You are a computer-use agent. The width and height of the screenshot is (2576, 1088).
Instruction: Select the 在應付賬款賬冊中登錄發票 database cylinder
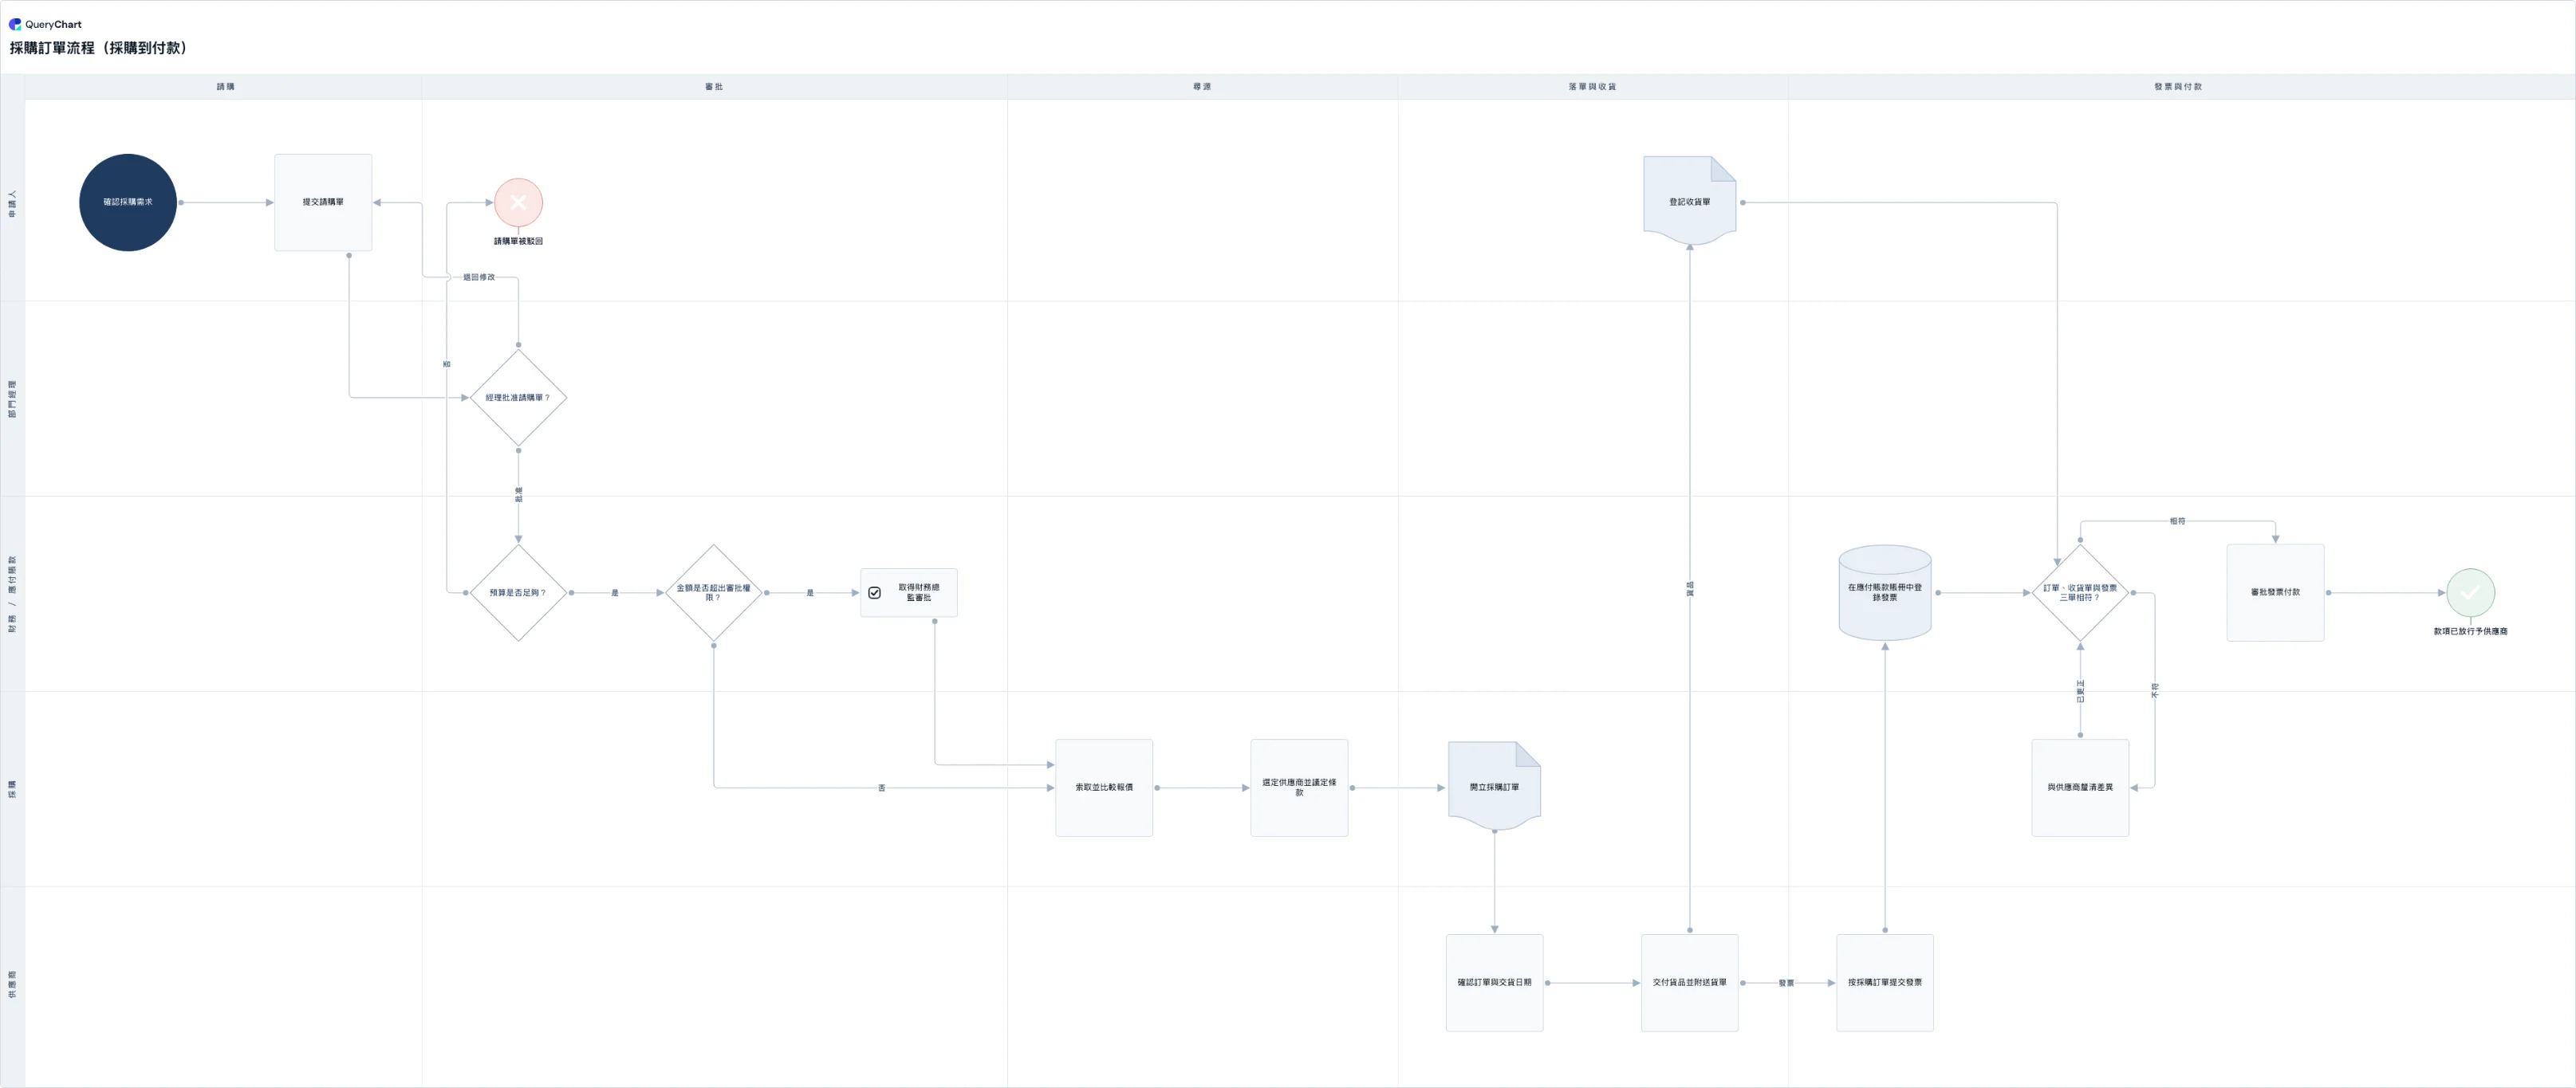tap(1884, 592)
